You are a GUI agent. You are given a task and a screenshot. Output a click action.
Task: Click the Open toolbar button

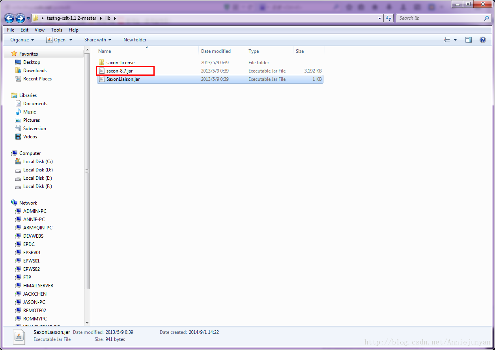pos(56,40)
